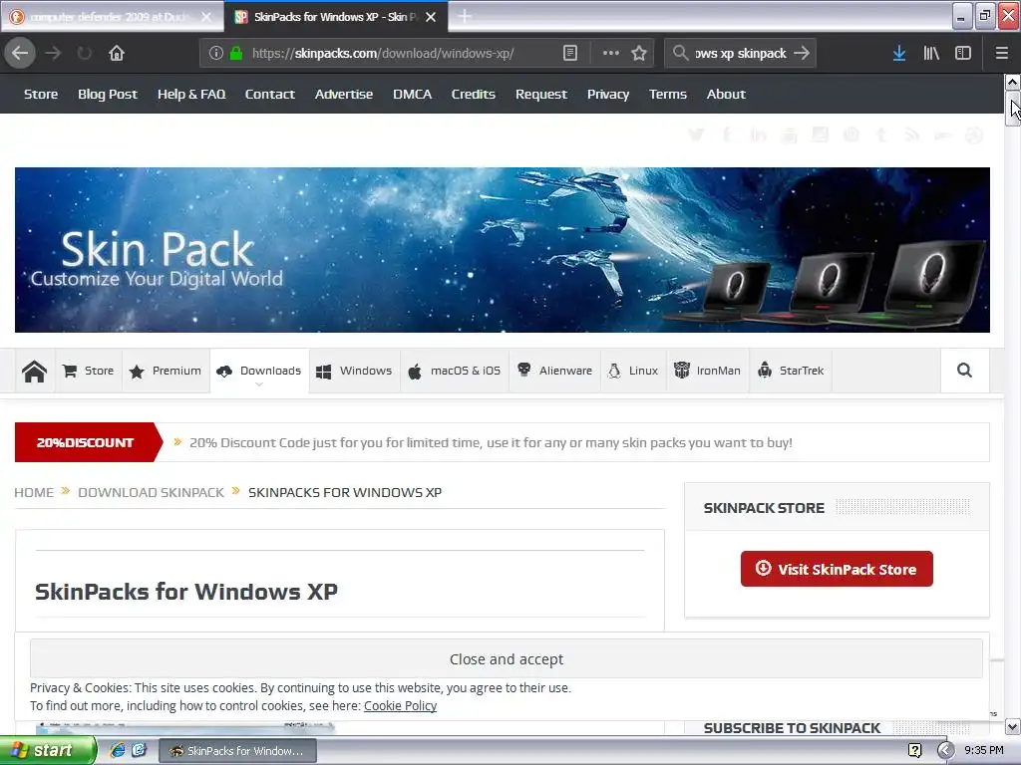
Task: Click 20% Discount Code ticker text
Action: coord(491,443)
